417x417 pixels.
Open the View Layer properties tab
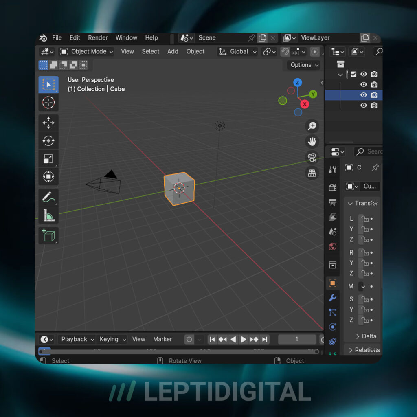click(x=333, y=217)
